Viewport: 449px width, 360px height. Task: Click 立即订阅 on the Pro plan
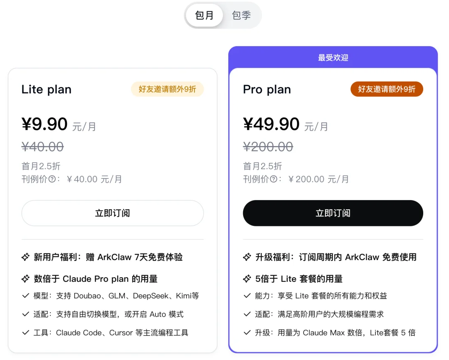[x=333, y=213]
